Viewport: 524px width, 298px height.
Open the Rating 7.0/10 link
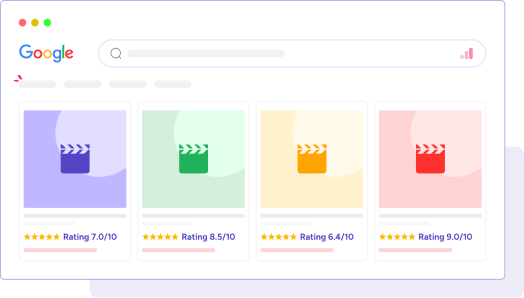coord(90,237)
